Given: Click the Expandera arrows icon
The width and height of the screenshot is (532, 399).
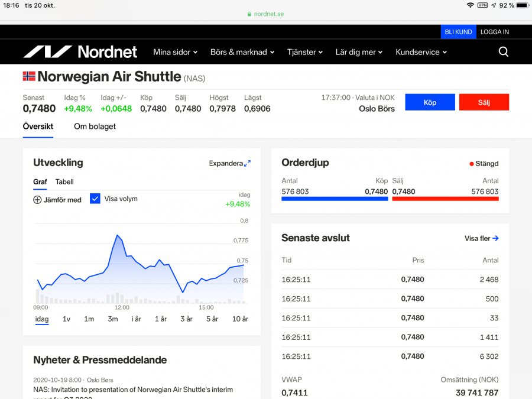Looking at the screenshot, I should pyautogui.click(x=248, y=163).
